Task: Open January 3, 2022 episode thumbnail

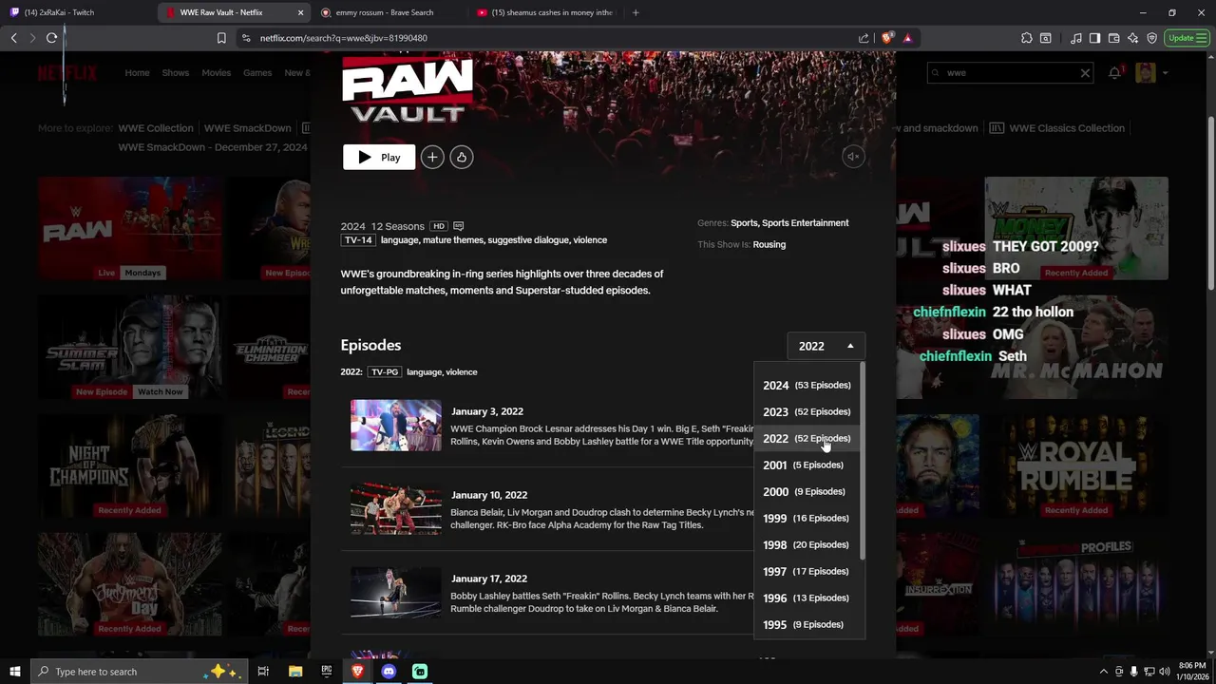Action: [395, 425]
